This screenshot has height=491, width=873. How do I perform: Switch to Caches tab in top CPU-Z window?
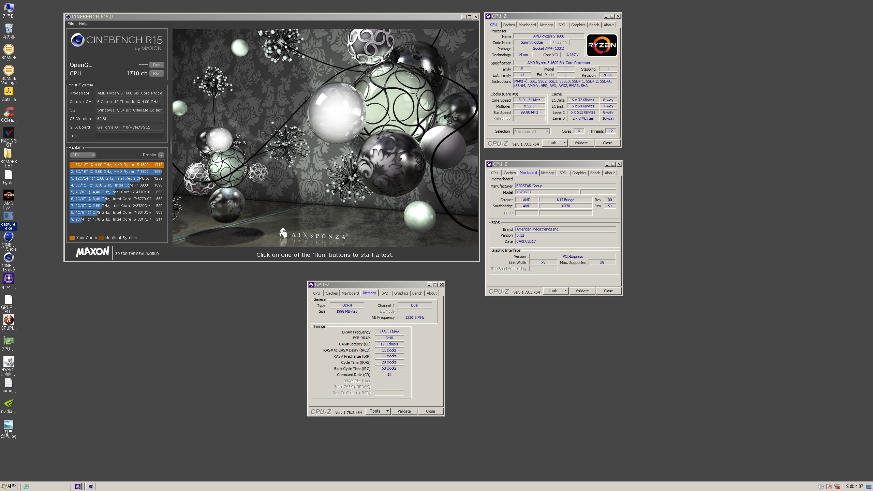[x=508, y=25]
